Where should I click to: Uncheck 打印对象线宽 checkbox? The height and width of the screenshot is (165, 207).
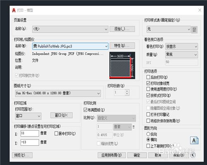pos(148,83)
